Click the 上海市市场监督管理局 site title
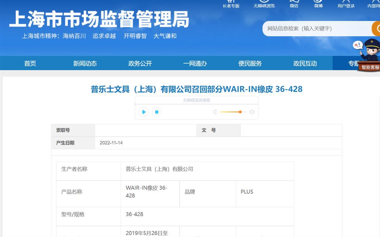The image size is (380, 237). [x=99, y=20]
